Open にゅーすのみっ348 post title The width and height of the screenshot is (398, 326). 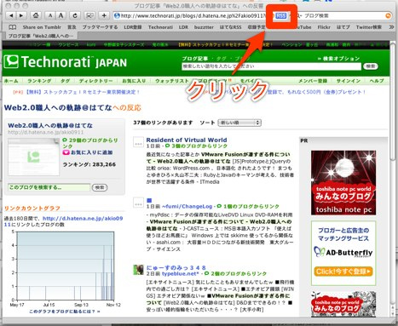point(176,267)
